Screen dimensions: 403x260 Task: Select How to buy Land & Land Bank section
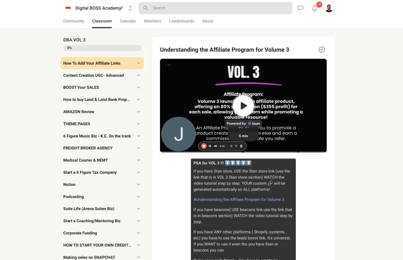(96, 100)
